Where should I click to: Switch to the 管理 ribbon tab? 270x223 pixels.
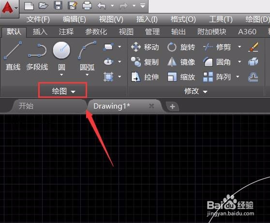point(152,32)
